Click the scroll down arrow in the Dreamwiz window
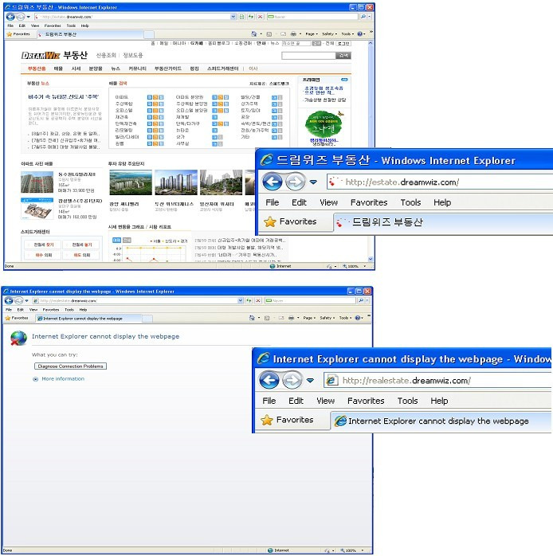This screenshot has height=556, width=553. (x=371, y=259)
